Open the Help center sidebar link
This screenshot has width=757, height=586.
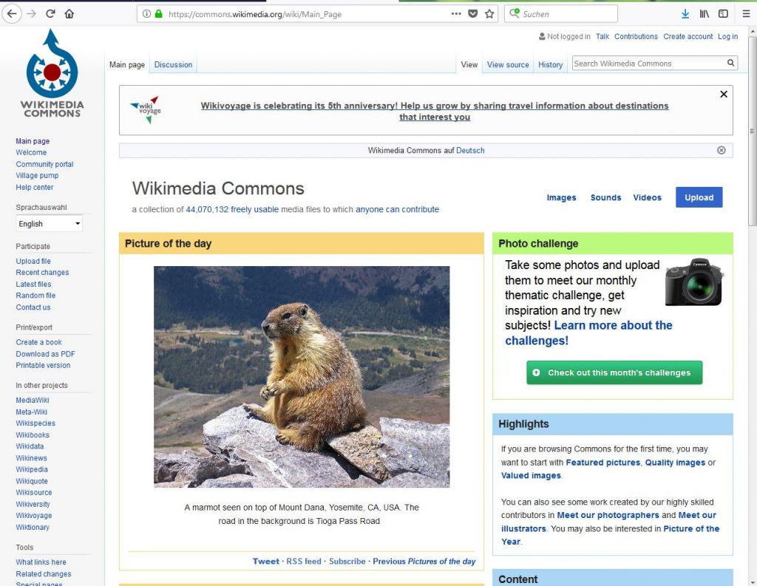(34, 187)
